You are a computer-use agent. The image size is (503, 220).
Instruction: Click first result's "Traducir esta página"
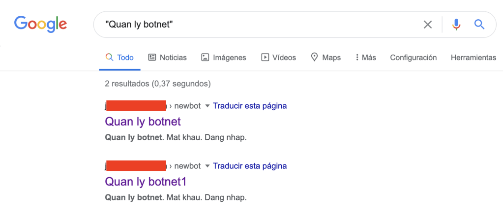tap(250, 106)
